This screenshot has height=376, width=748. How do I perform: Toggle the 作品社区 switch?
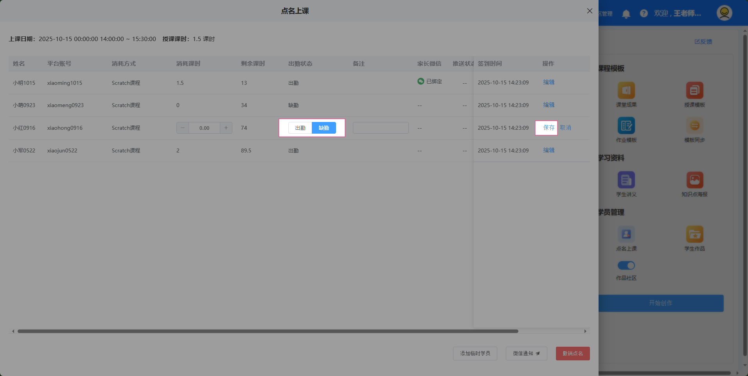coord(626,265)
